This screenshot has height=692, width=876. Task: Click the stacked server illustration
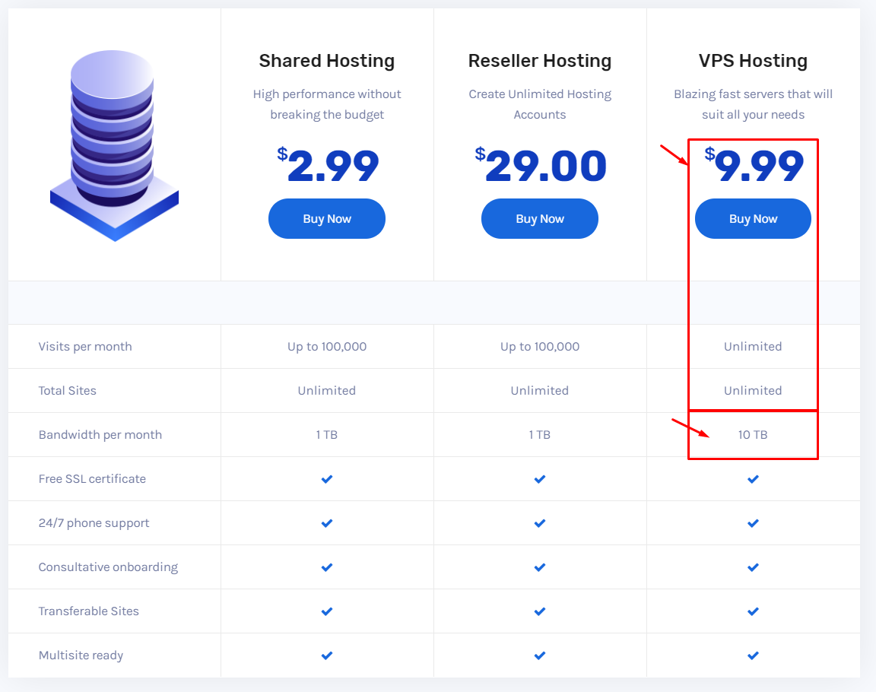tap(114, 145)
